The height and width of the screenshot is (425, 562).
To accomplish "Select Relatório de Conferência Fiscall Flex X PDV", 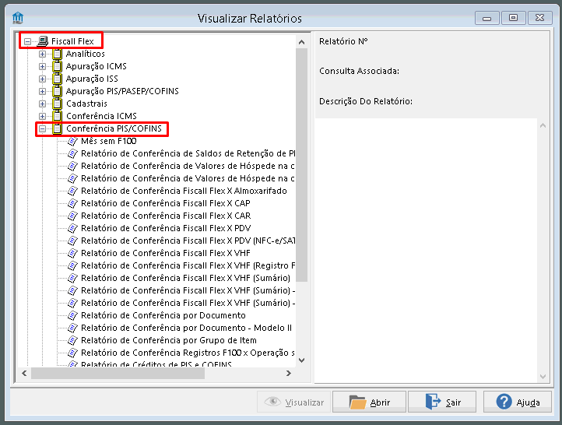I will 166,228.
